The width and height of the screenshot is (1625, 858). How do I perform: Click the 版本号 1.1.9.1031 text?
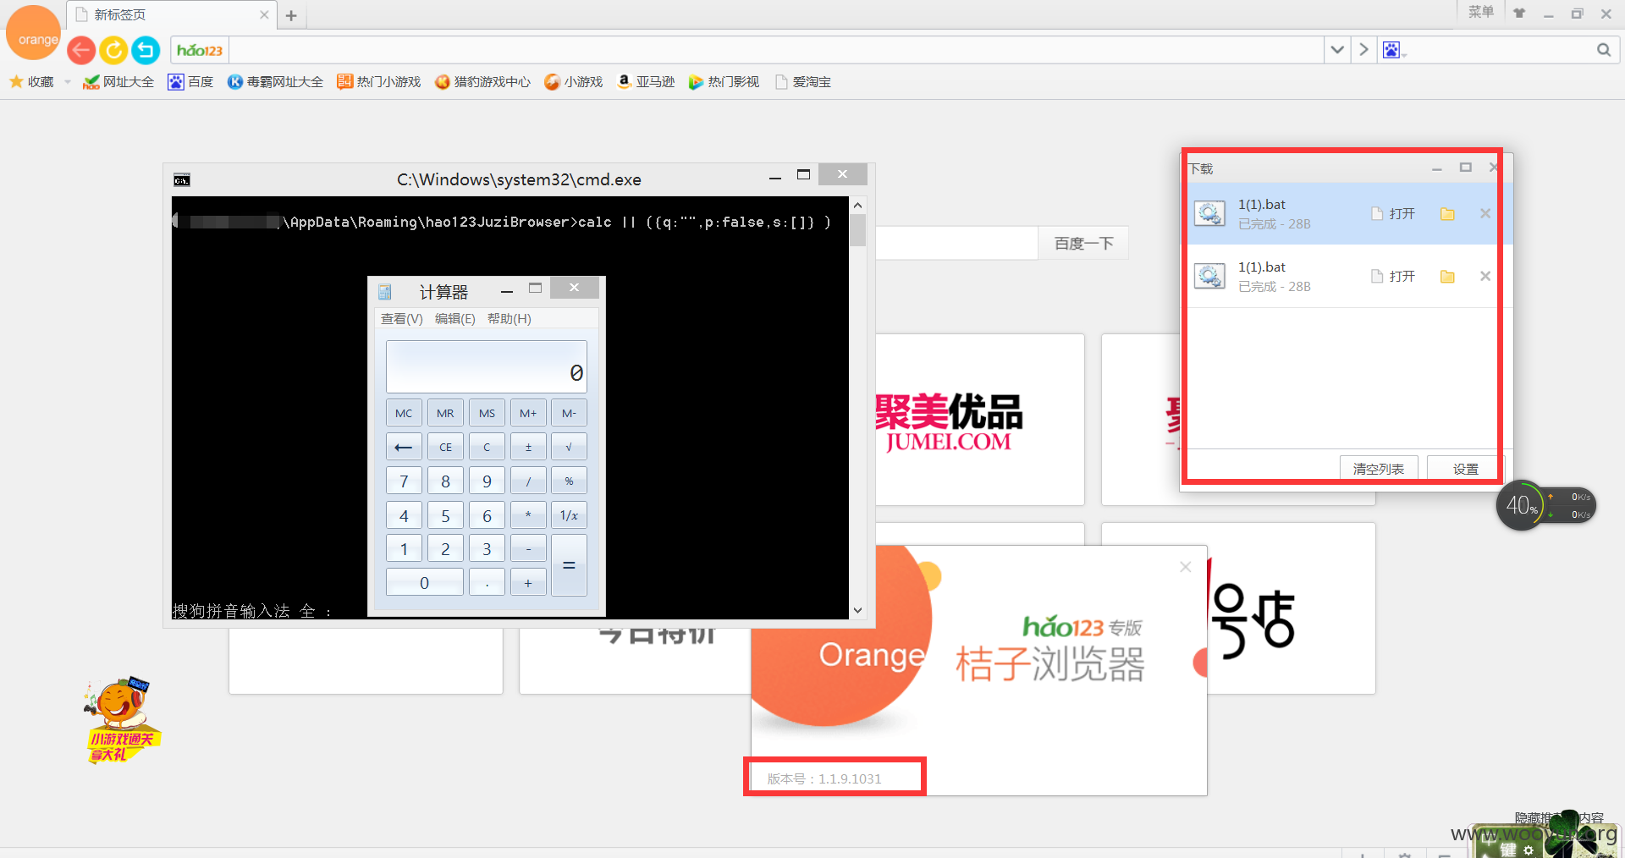(824, 778)
